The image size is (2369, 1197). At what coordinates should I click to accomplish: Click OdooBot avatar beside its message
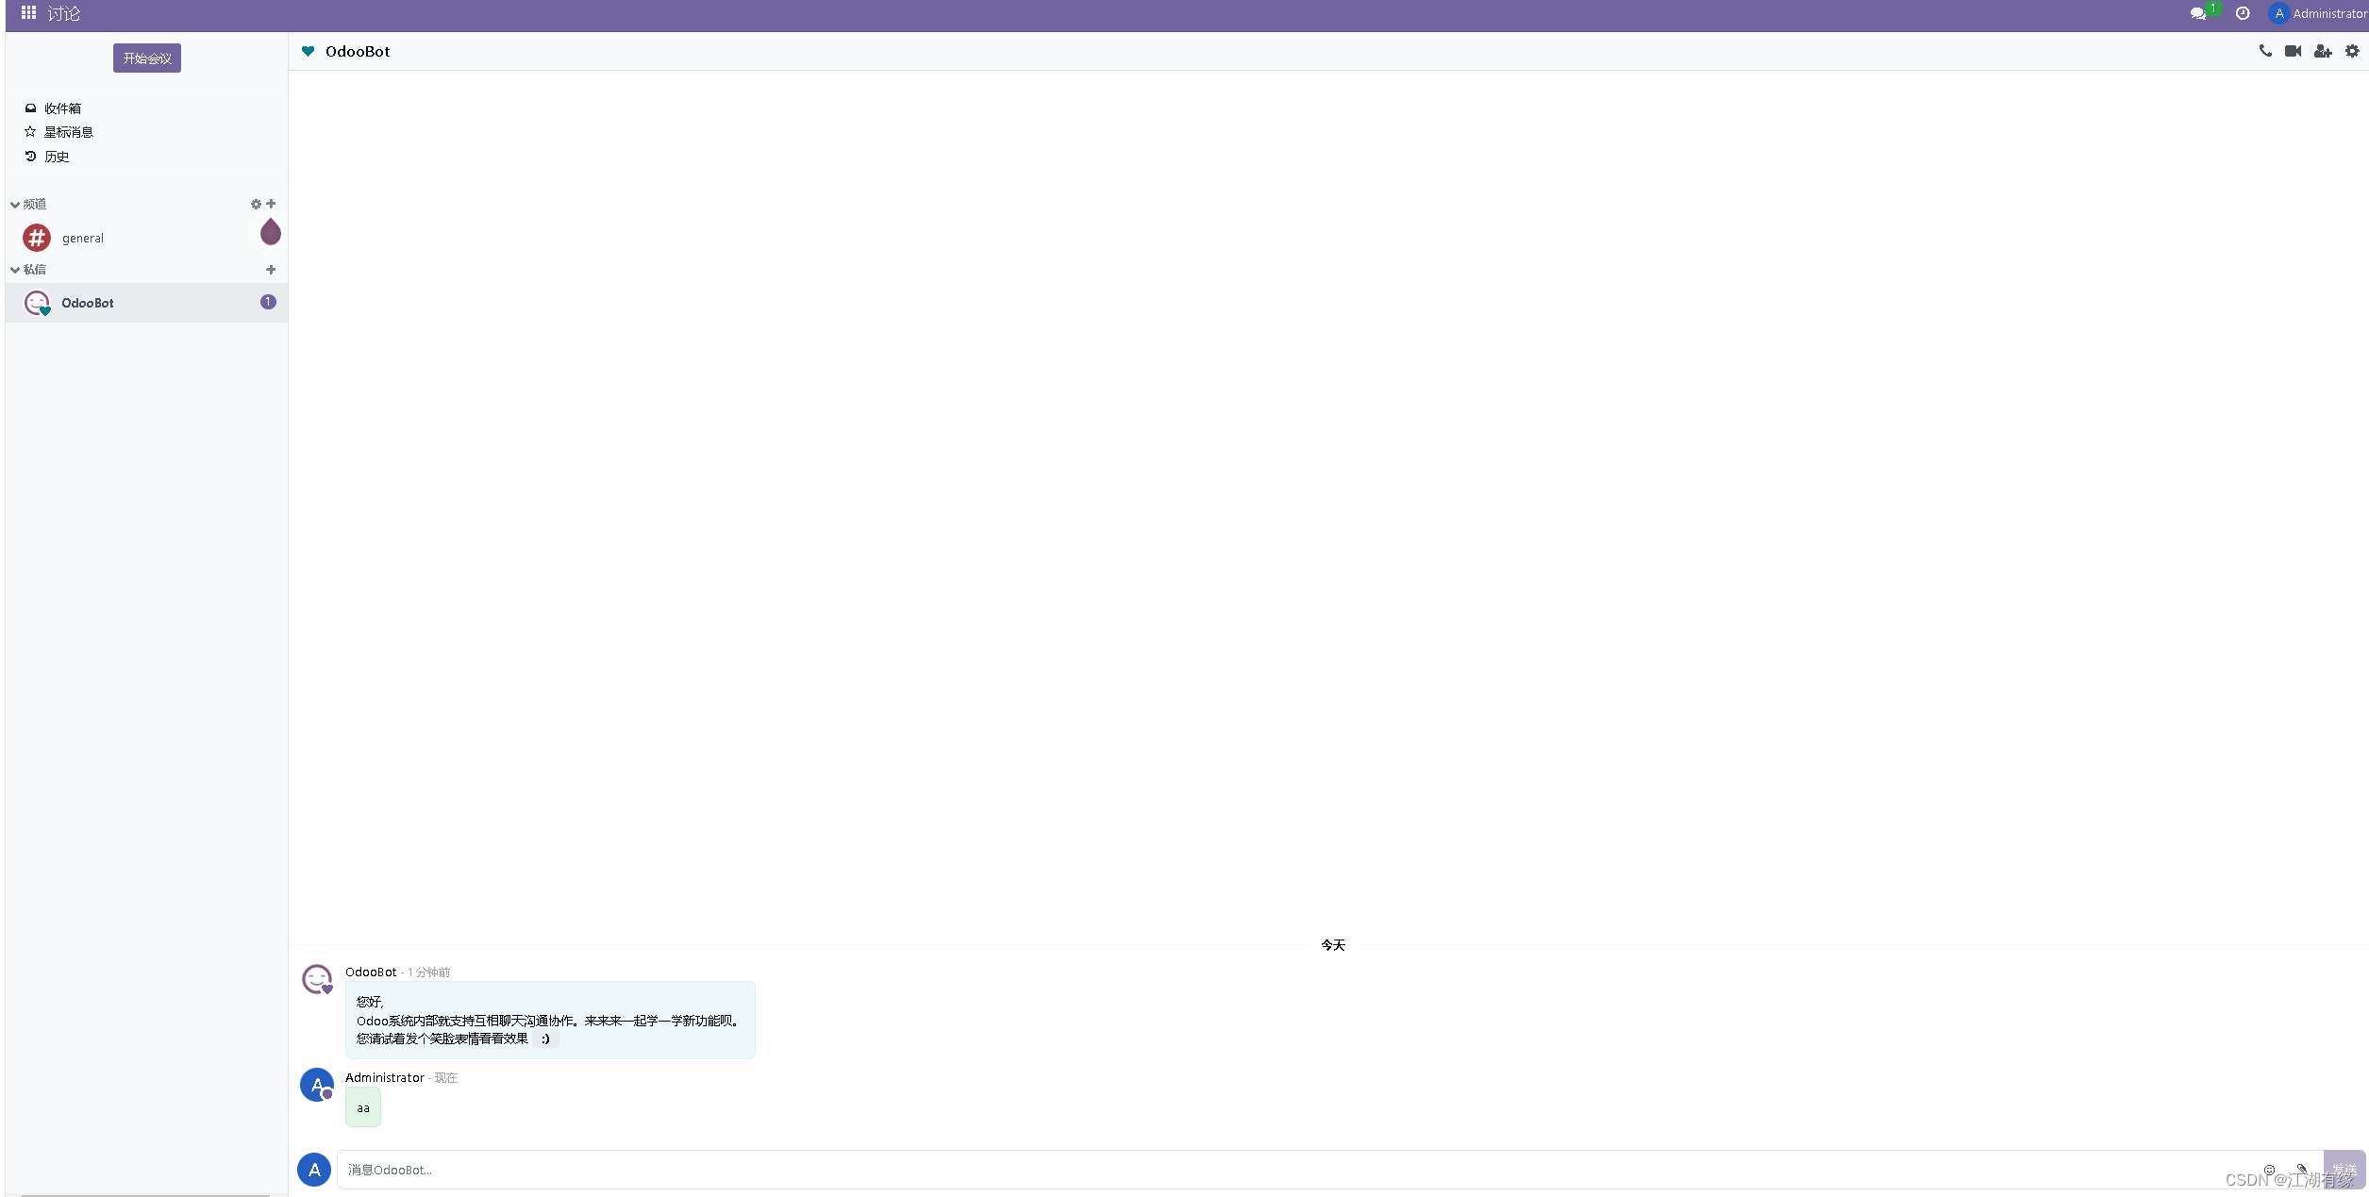click(x=317, y=979)
